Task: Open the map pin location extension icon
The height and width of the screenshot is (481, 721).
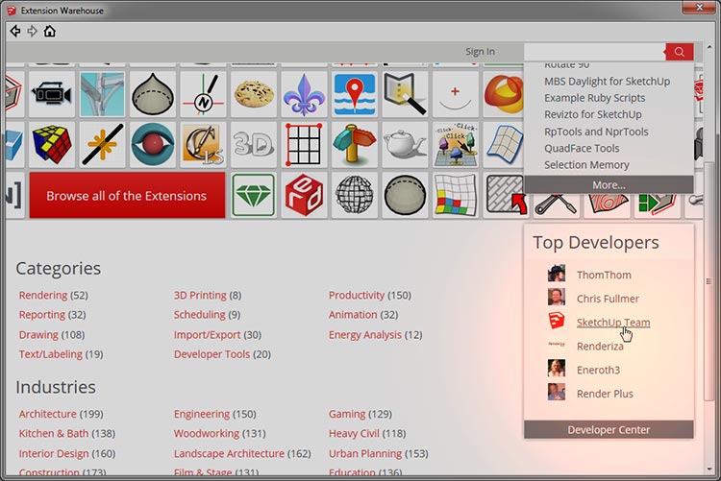Action: pyautogui.click(x=355, y=94)
